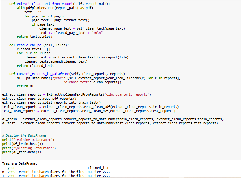Click the 'with pdfplumber.open(report_path) as pdf:' line
The height and width of the screenshot is (178, 241).
(x=55, y=8)
